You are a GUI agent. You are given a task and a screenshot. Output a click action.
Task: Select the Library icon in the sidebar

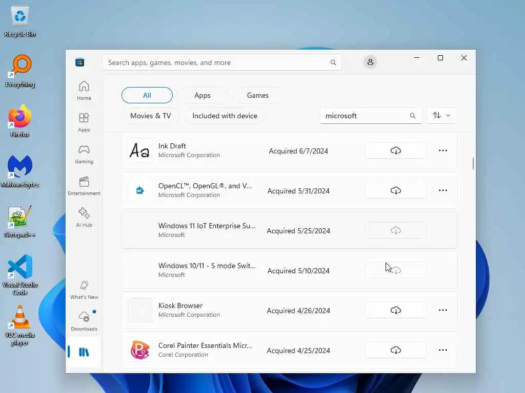84,352
